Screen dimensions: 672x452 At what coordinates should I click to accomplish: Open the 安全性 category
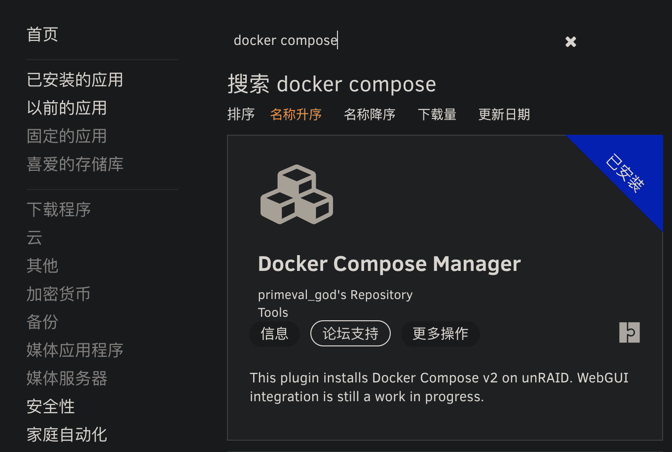[x=51, y=407]
